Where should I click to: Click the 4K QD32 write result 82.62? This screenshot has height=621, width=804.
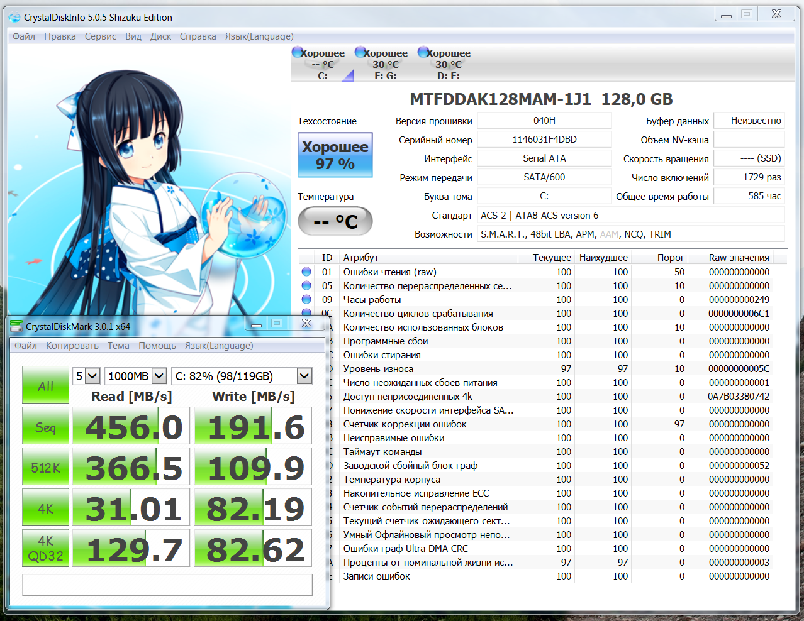click(253, 548)
